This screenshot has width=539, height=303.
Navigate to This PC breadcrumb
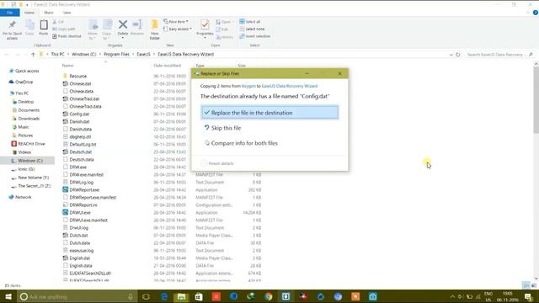tap(57, 54)
